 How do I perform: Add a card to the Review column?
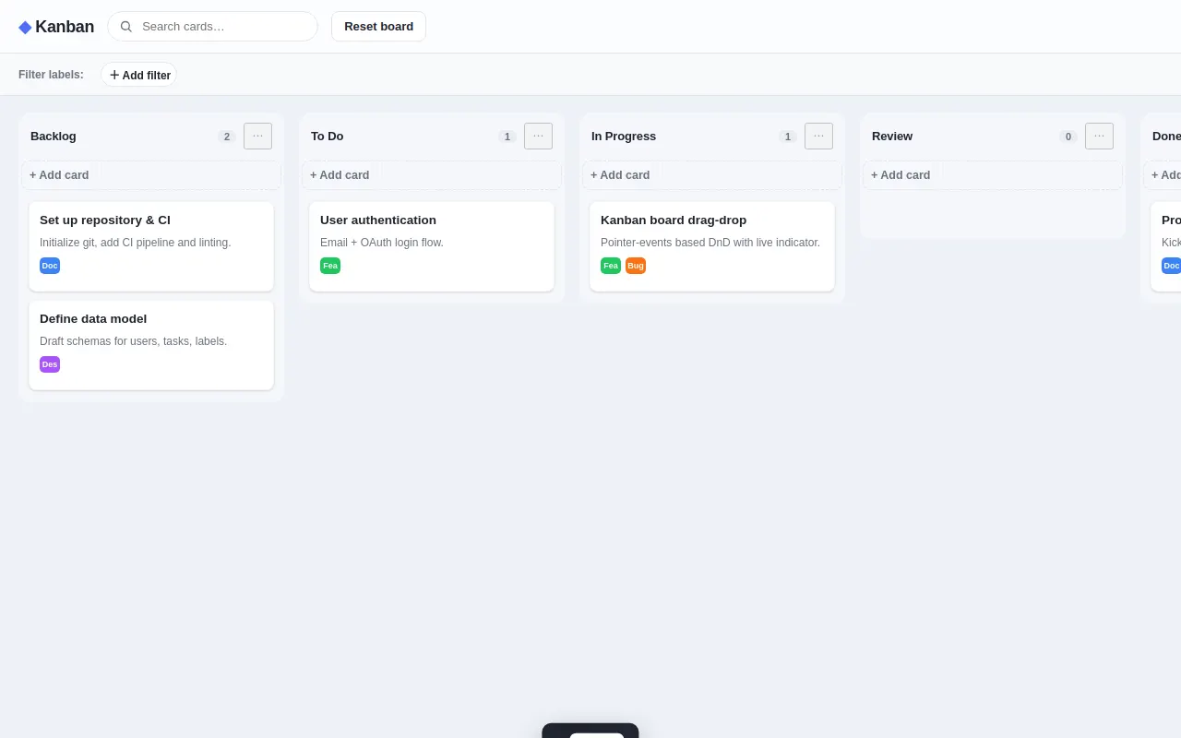993,175
